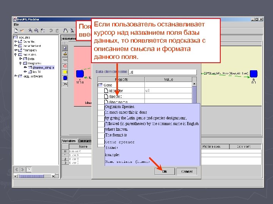Click the orange open-arrow toolbar icon
The width and height of the screenshot is (273, 204).
22,31
